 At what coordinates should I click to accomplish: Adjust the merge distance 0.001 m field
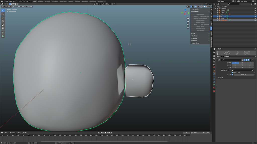click(x=243, y=74)
